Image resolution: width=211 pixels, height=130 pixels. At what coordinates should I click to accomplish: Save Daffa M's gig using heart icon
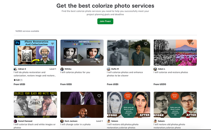pyautogui.click(x=146, y=44)
